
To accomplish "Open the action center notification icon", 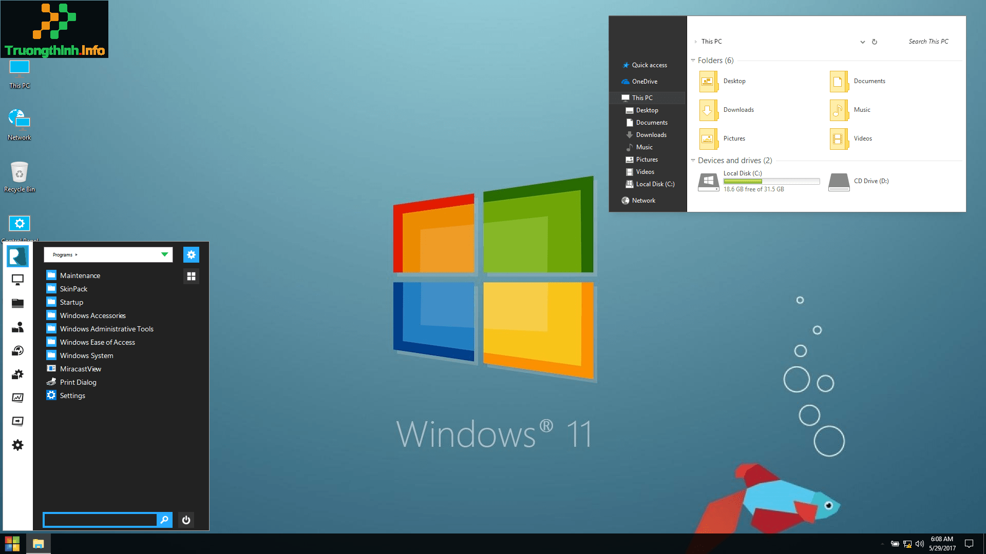I will tap(969, 544).
